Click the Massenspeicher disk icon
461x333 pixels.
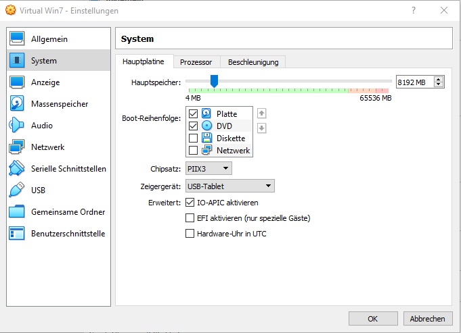17,103
